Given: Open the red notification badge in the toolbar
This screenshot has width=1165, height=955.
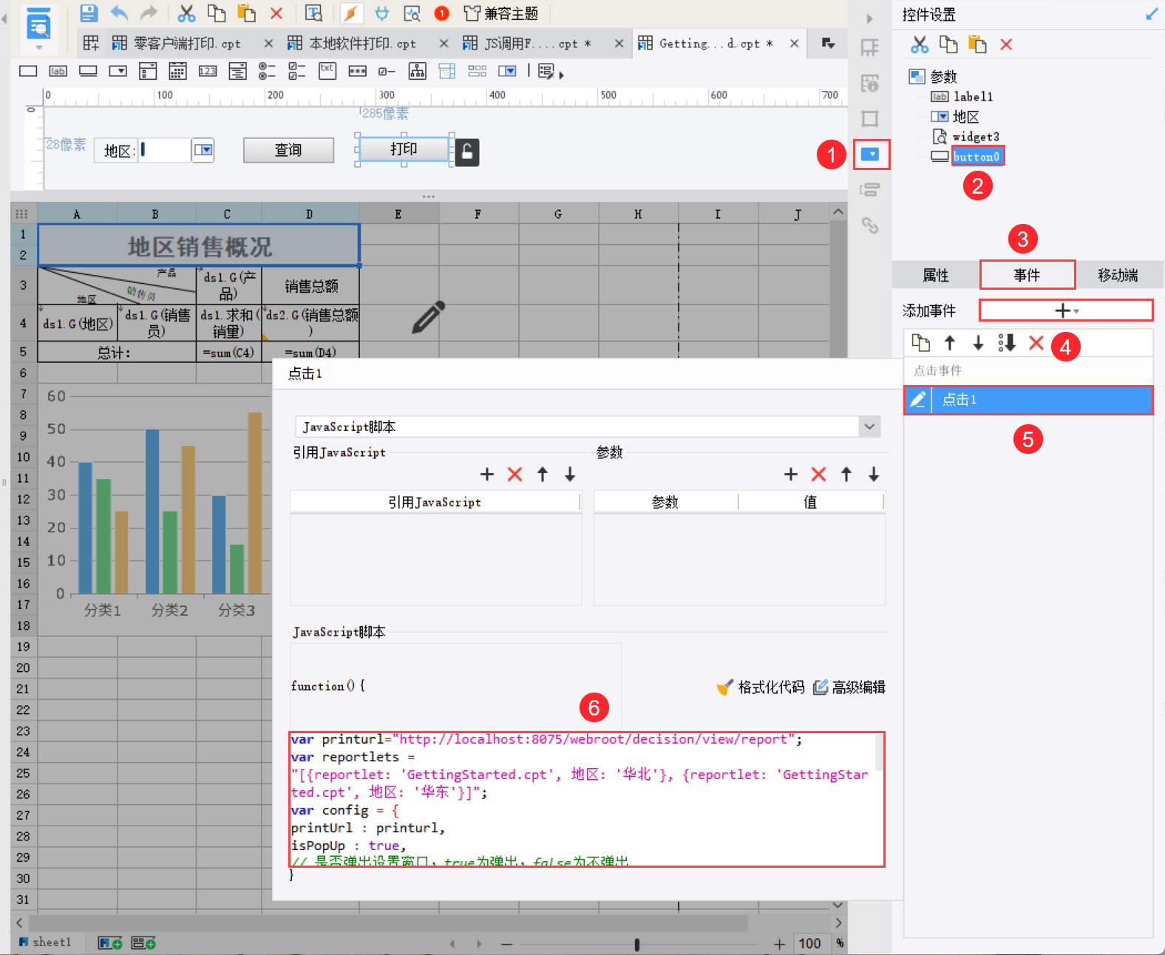Looking at the screenshot, I should click(441, 13).
